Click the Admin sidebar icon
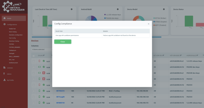Viewport: 204px width, 108px height. (5, 74)
